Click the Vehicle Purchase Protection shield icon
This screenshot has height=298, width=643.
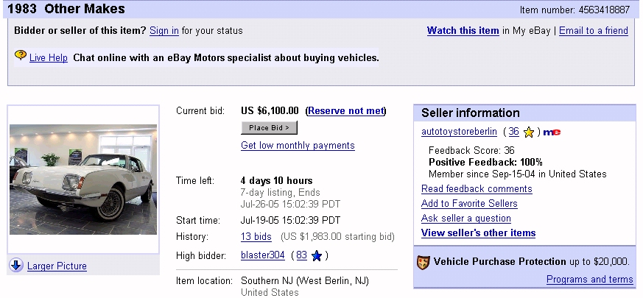pos(424,262)
